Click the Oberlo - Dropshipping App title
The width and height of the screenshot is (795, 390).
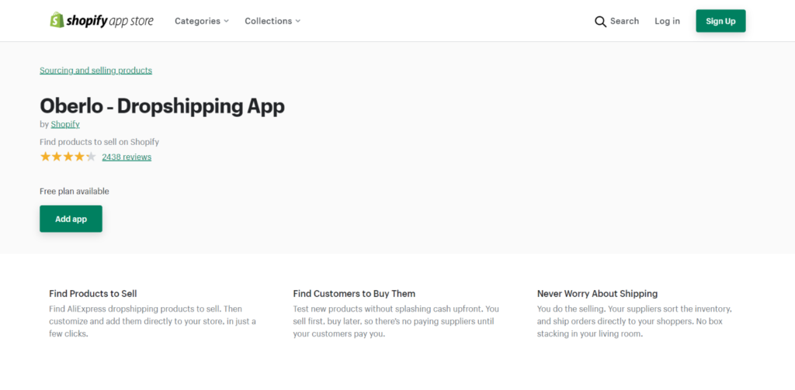coord(162,106)
